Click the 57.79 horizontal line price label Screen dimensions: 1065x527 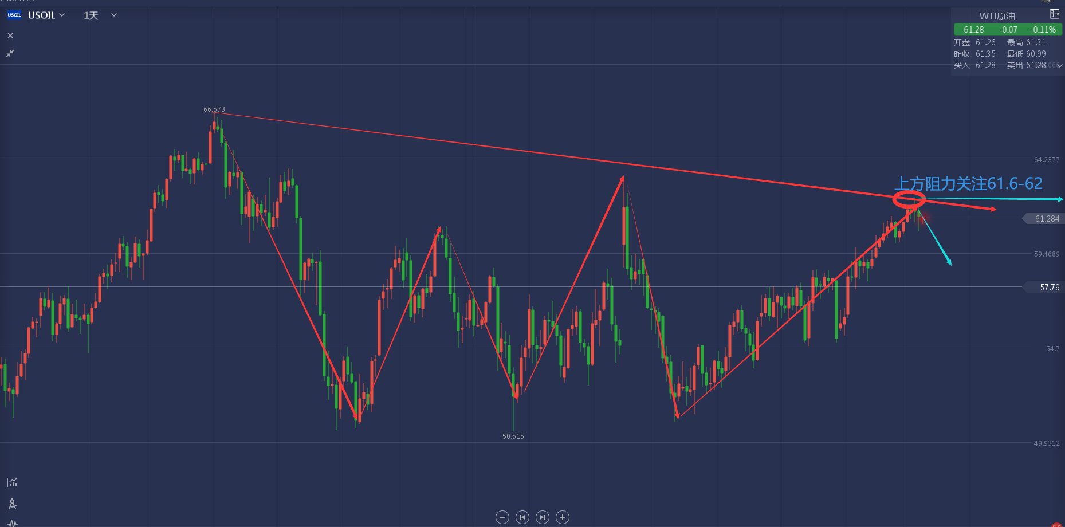pos(1048,288)
